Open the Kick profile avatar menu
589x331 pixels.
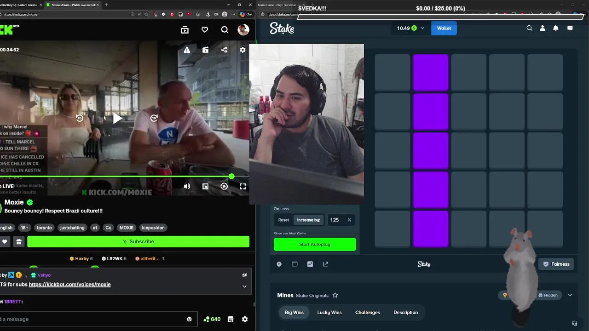[243, 30]
